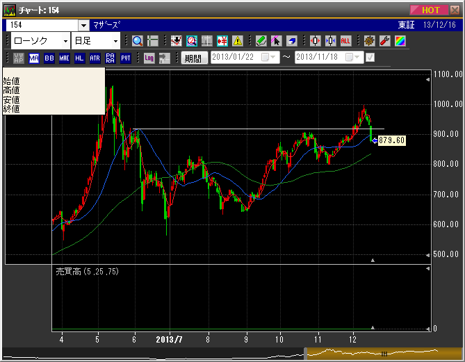Expand the ローソク chart type dropdown

tap(65, 40)
